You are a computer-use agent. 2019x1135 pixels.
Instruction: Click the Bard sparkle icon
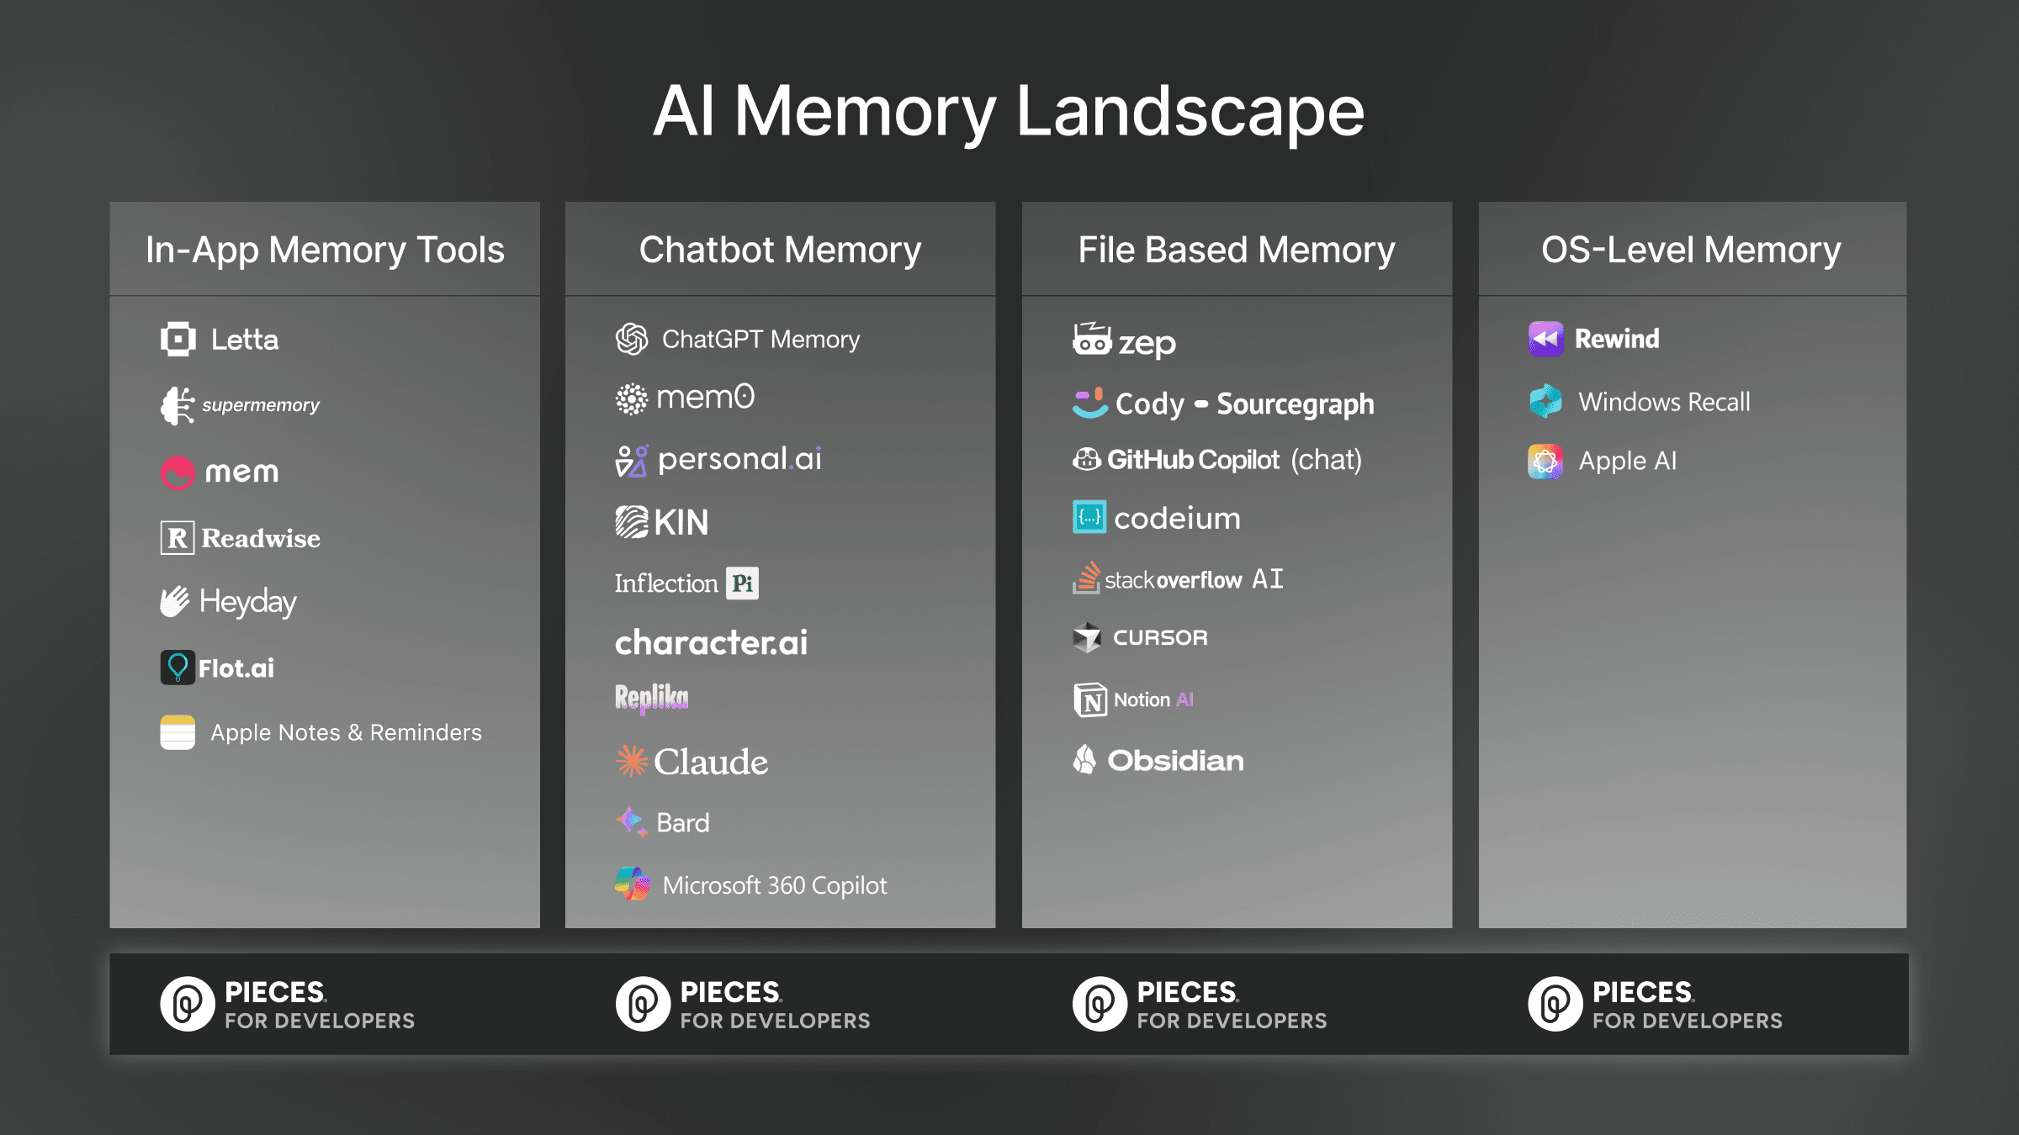click(632, 821)
